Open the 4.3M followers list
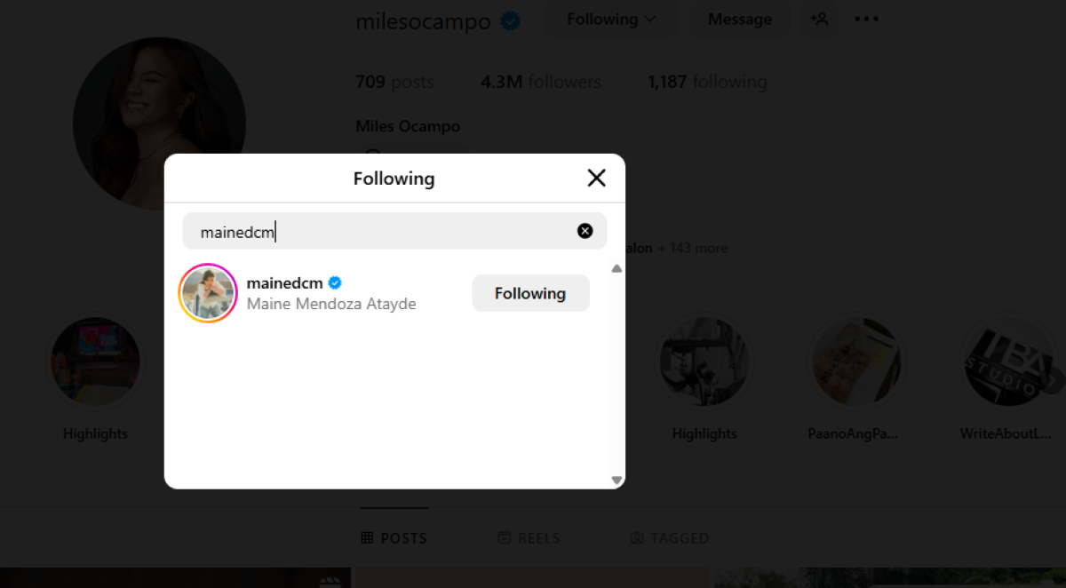 pos(540,81)
